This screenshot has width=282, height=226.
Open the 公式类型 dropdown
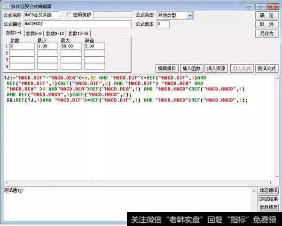pos(190,15)
